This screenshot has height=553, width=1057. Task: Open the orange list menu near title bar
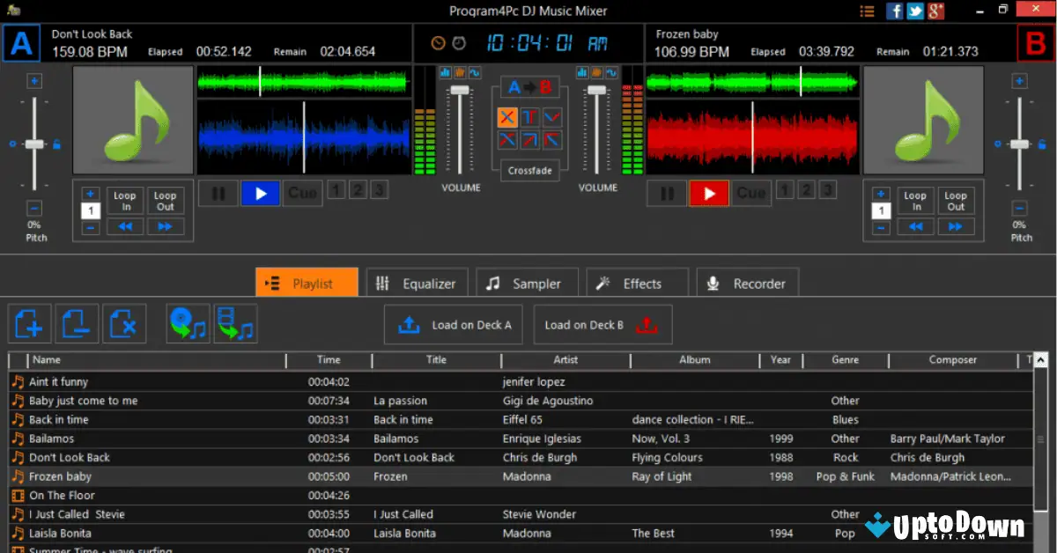(867, 11)
